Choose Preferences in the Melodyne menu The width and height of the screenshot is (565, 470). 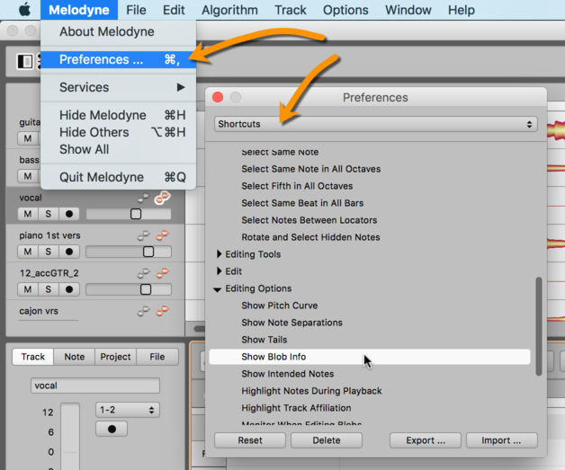point(119,59)
